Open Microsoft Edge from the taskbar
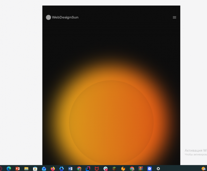Image resolution: width=207 pixels, height=171 pixels. click(x=9, y=169)
